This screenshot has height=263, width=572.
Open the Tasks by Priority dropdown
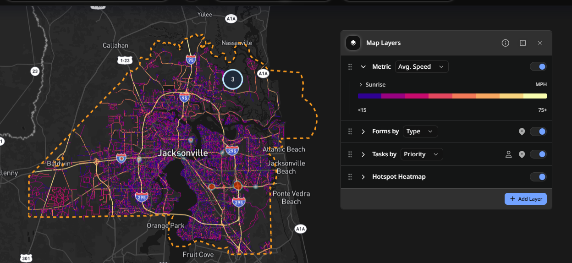coord(422,154)
